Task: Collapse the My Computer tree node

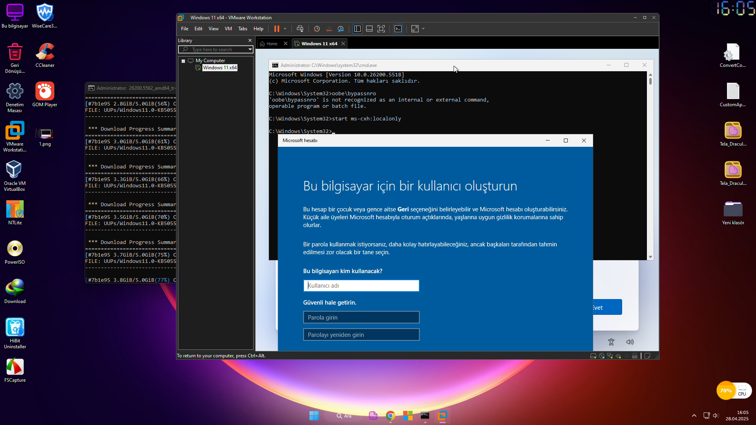Action: click(x=183, y=61)
